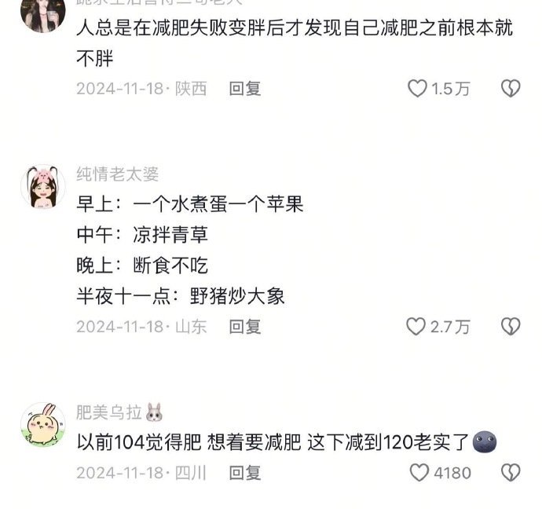542x509 pixels.
Task: Reply to the 陕西 comment
Action: click(245, 89)
